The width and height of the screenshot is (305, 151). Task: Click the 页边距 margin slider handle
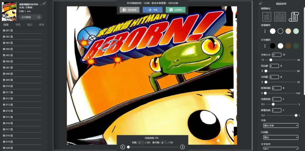pos(266,71)
